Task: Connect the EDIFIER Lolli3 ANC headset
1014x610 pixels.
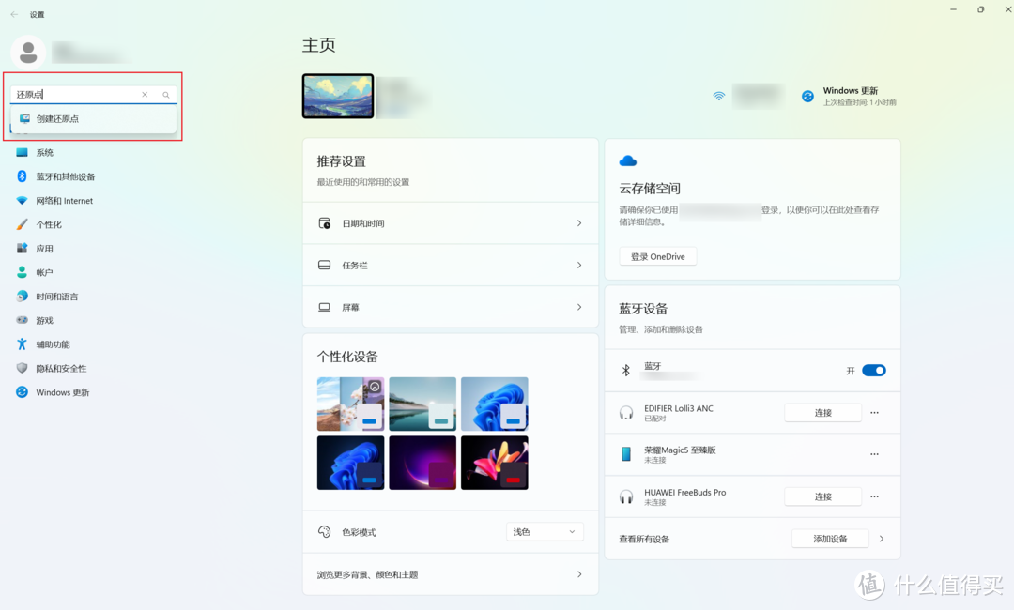Action: point(822,412)
